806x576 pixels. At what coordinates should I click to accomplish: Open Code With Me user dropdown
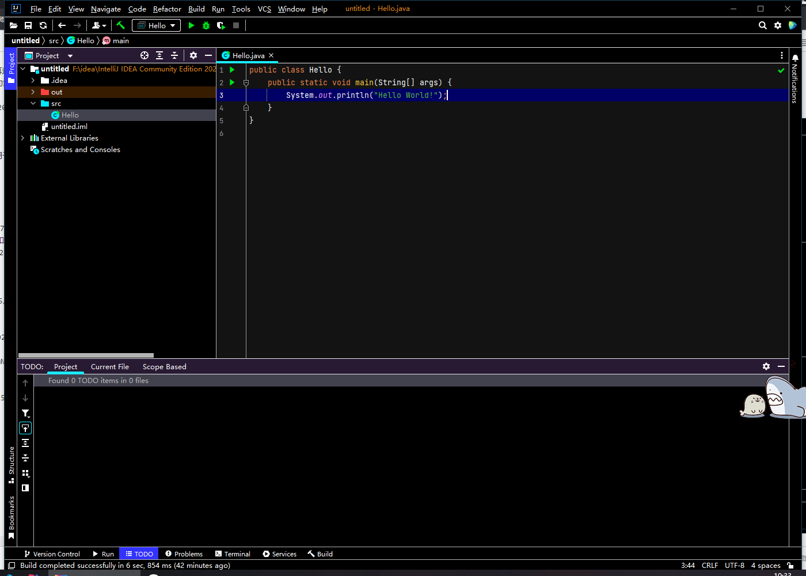[x=99, y=25]
